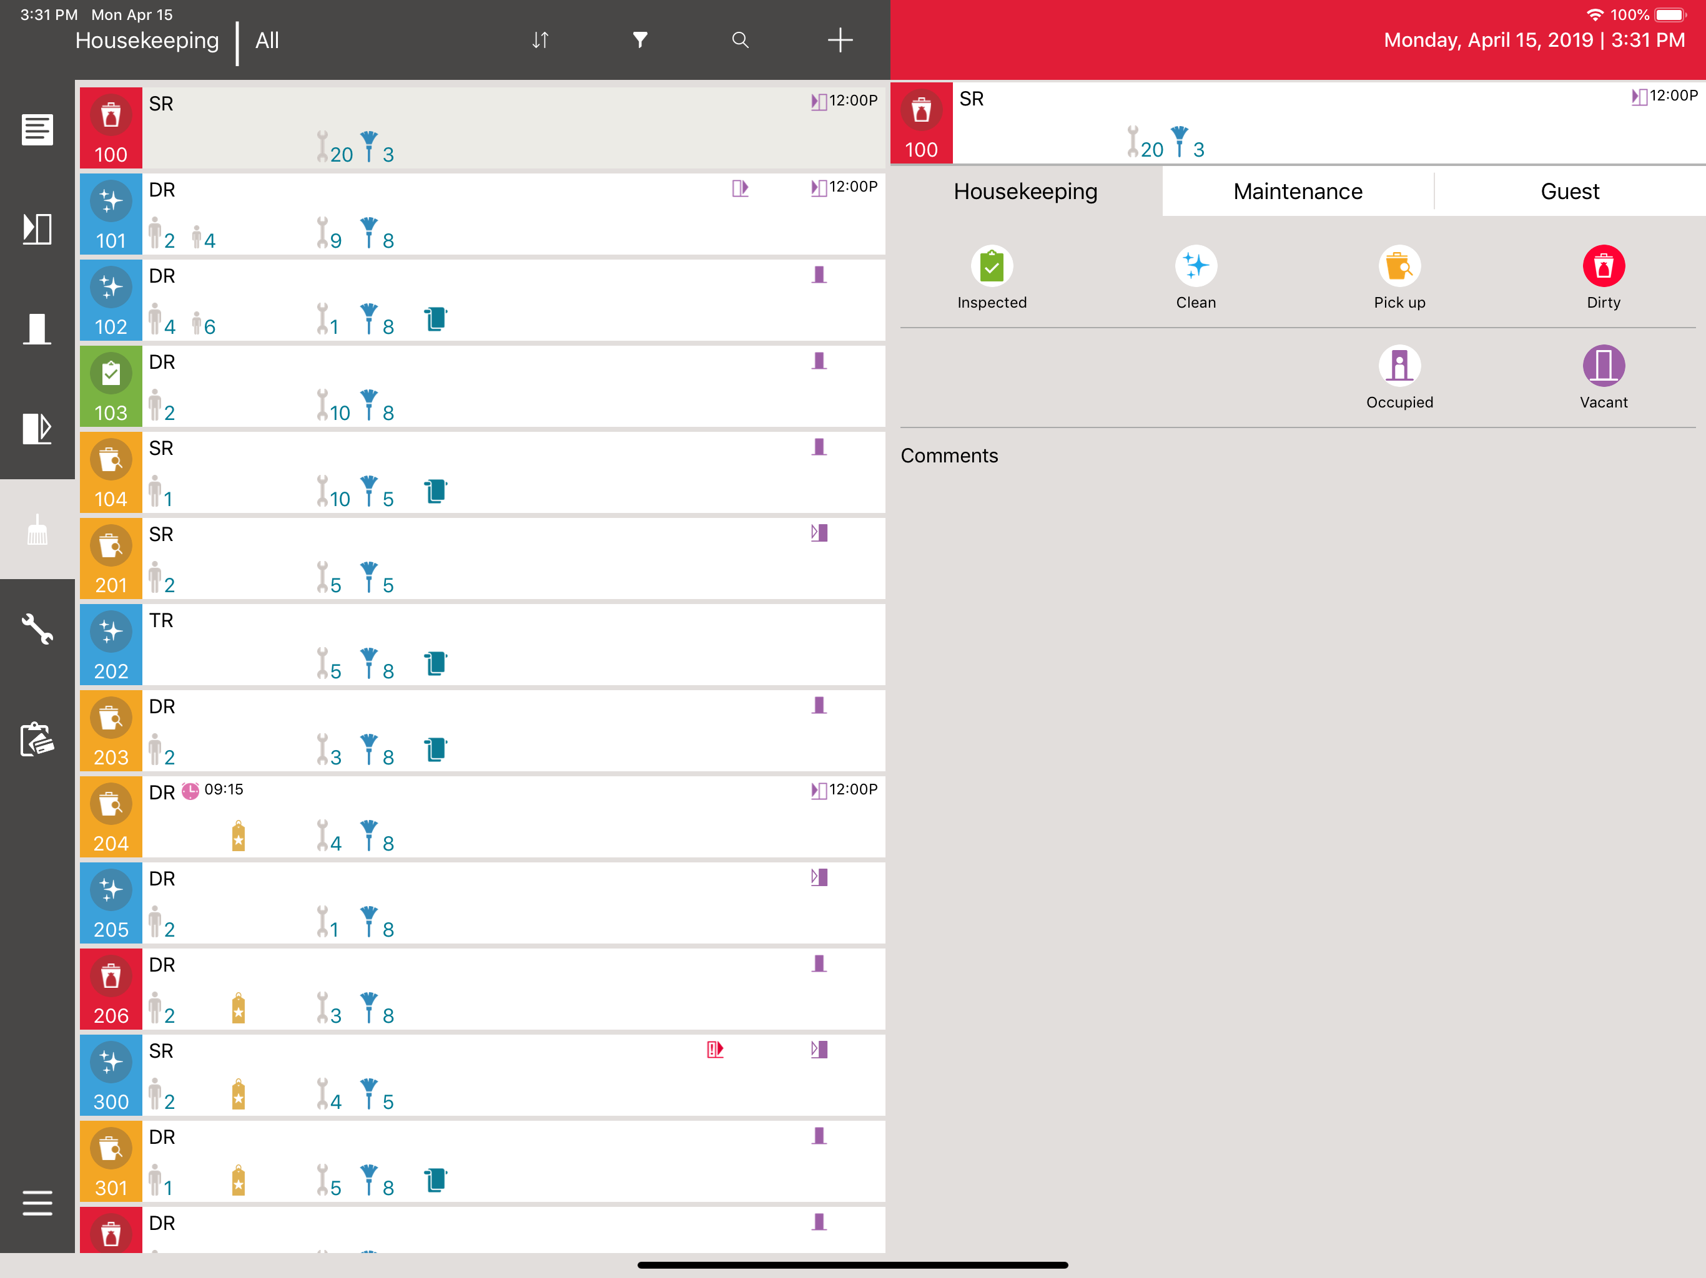Tap the 12:00P time in detail panel header

pyautogui.click(x=1674, y=95)
